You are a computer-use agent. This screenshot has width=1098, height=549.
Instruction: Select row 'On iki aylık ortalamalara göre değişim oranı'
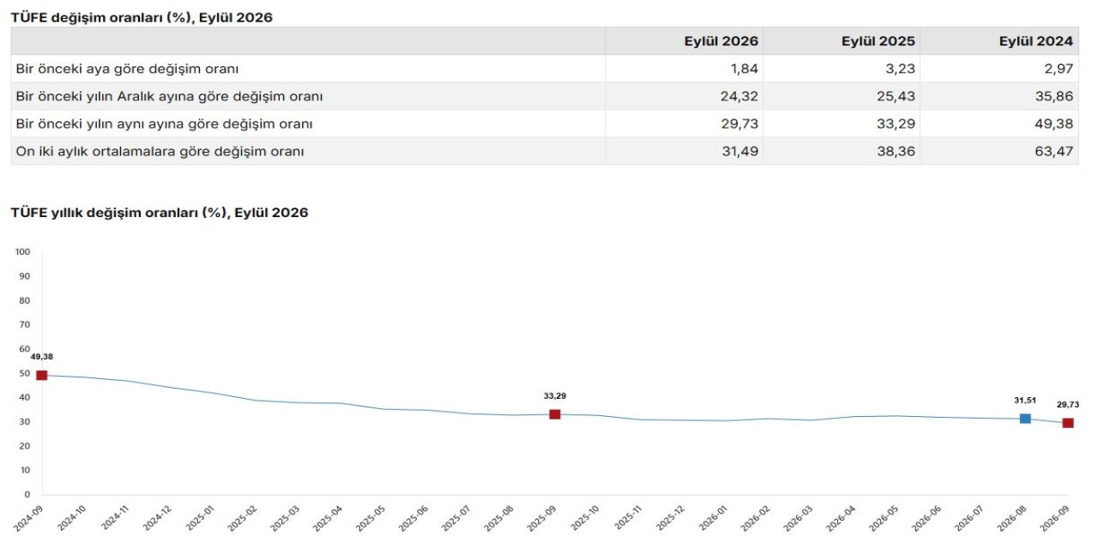(545, 151)
